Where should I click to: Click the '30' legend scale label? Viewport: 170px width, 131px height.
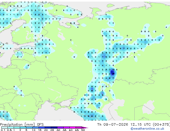58,130
